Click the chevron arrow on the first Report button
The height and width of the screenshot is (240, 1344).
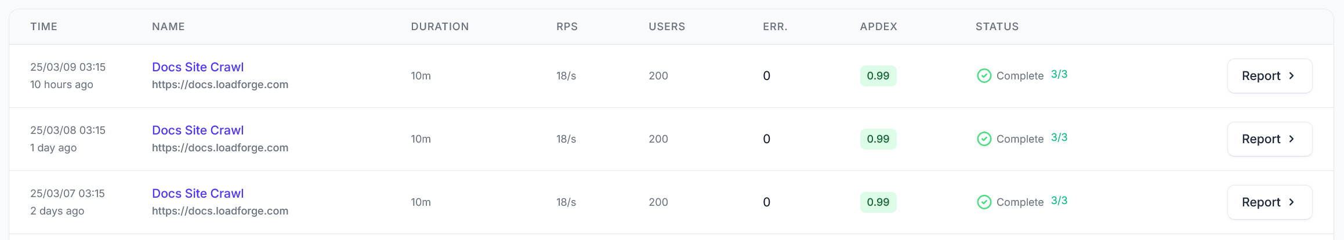click(x=1292, y=76)
